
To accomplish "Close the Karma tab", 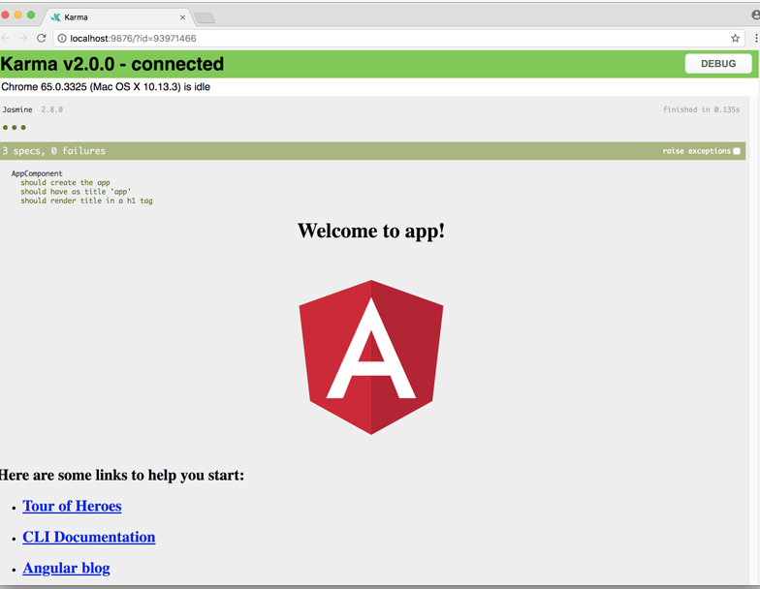I will click(x=182, y=16).
